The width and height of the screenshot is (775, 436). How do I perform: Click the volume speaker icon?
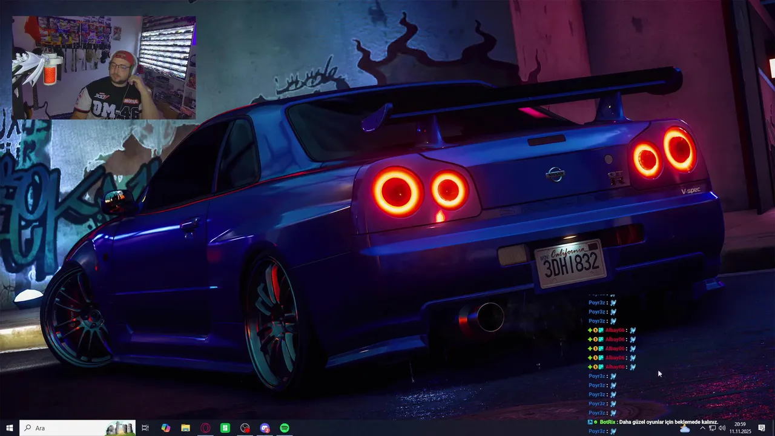pos(722,428)
